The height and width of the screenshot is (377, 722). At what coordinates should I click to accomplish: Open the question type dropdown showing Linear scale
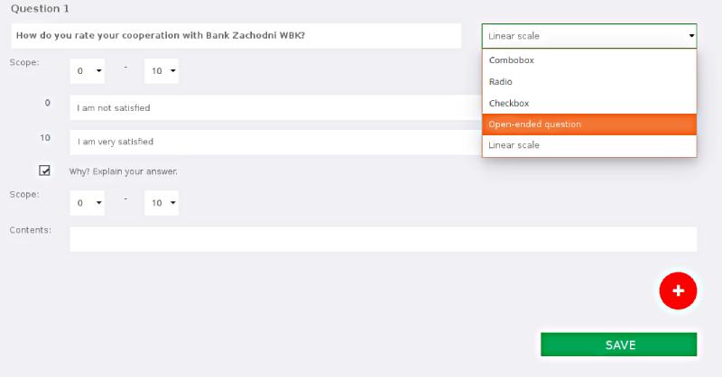tap(589, 36)
